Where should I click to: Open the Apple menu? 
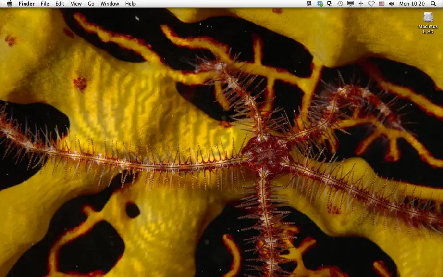9,4
